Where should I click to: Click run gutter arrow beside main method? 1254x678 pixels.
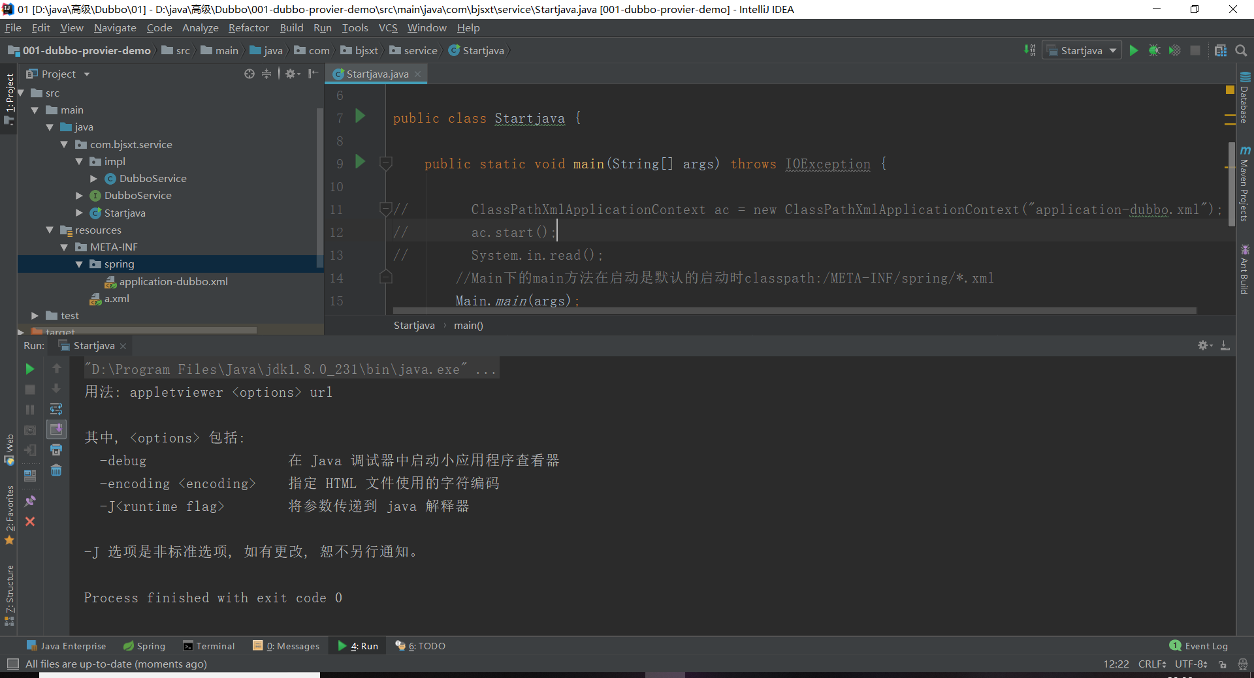[x=360, y=161]
